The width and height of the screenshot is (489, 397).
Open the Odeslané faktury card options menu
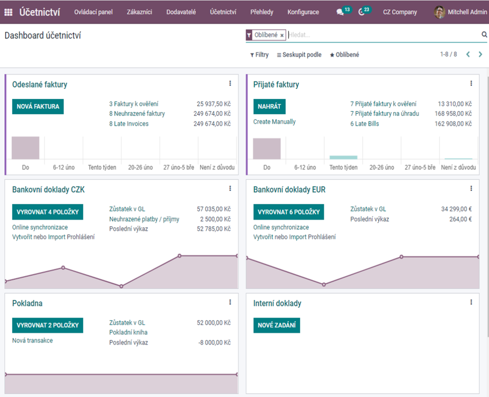click(230, 84)
